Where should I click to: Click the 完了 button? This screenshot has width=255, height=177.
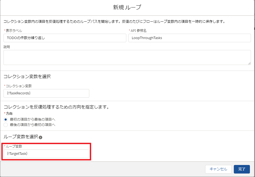[x=242, y=169]
